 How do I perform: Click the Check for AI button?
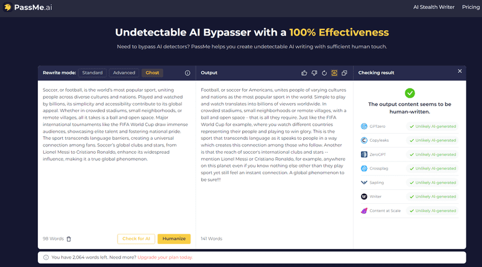[136, 239]
